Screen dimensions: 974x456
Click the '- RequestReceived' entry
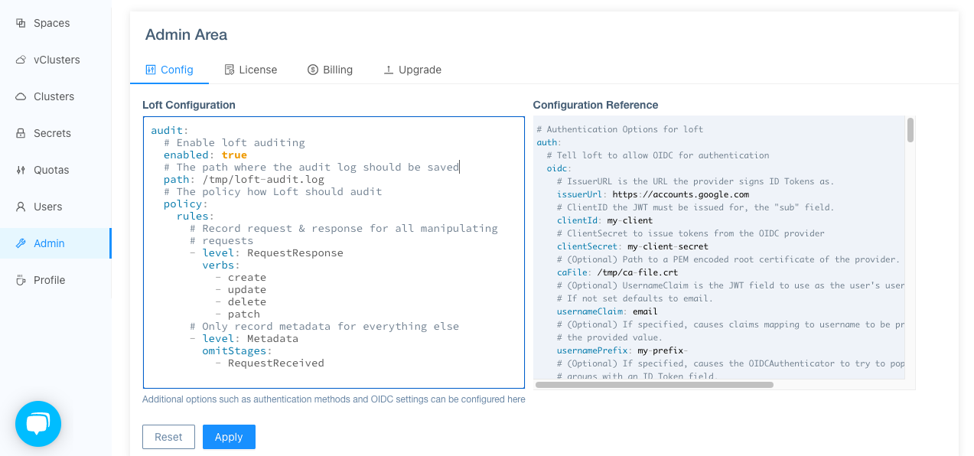[270, 363]
